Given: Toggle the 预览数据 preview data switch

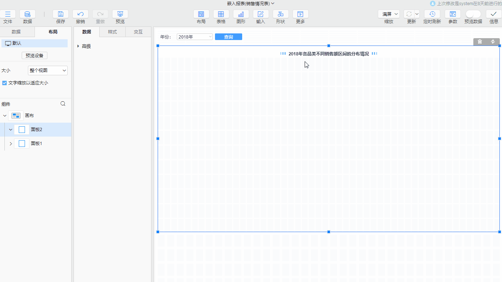Looking at the screenshot, I should pyautogui.click(x=473, y=14).
